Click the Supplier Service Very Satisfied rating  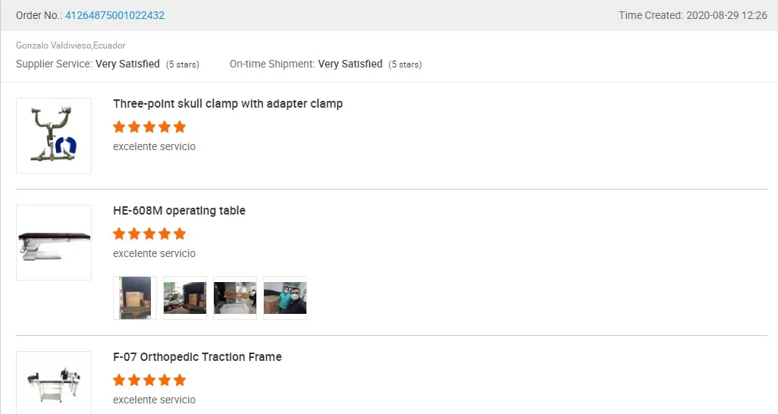coord(127,64)
